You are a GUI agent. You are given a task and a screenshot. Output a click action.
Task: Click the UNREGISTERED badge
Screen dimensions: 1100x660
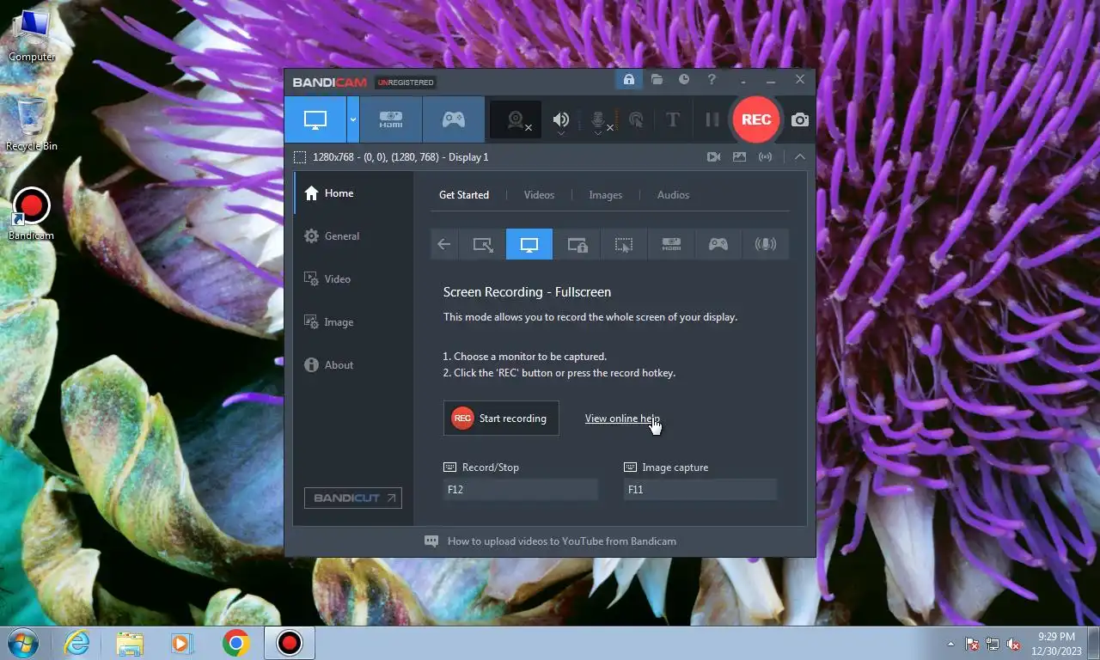point(406,82)
